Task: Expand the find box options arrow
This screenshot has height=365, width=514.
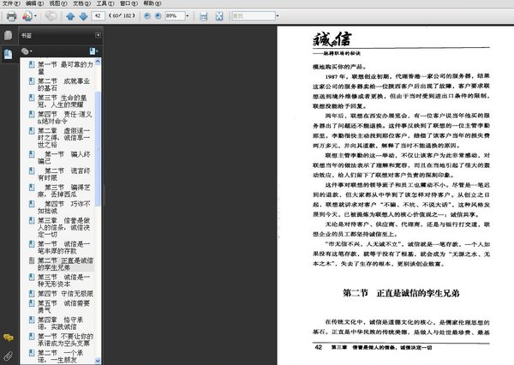Action: (278, 15)
